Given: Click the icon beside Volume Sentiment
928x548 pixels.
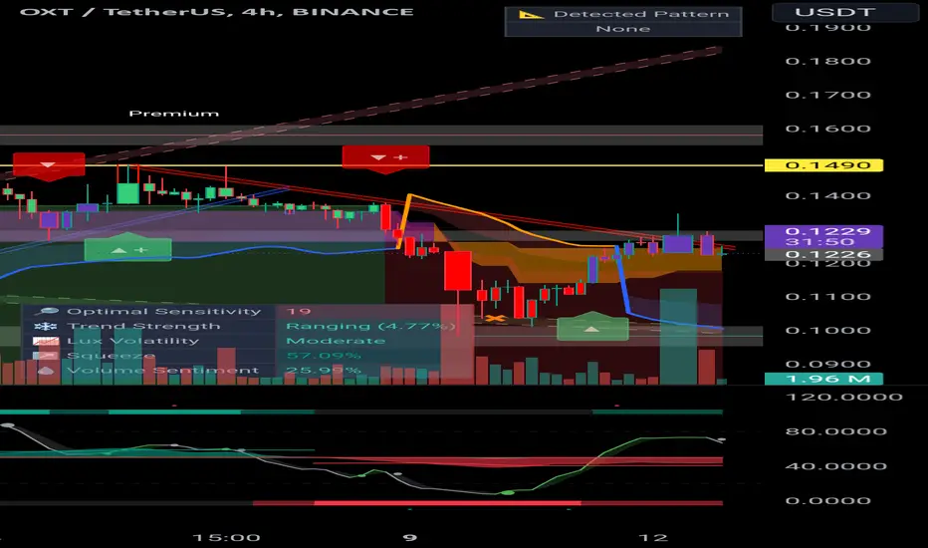Looking at the screenshot, I should pos(46,371).
